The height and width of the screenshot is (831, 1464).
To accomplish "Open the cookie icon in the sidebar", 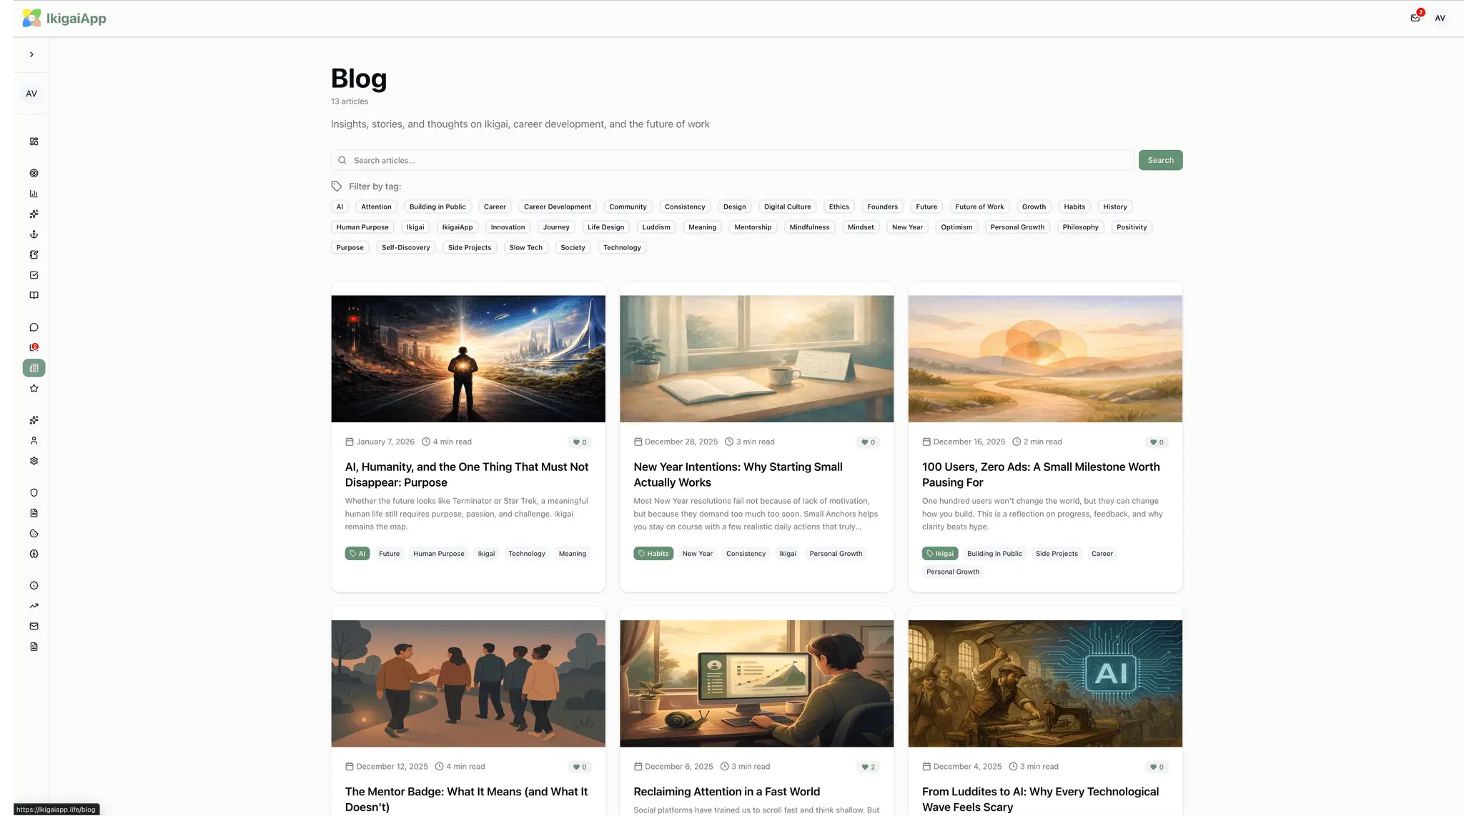I will click(34, 534).
